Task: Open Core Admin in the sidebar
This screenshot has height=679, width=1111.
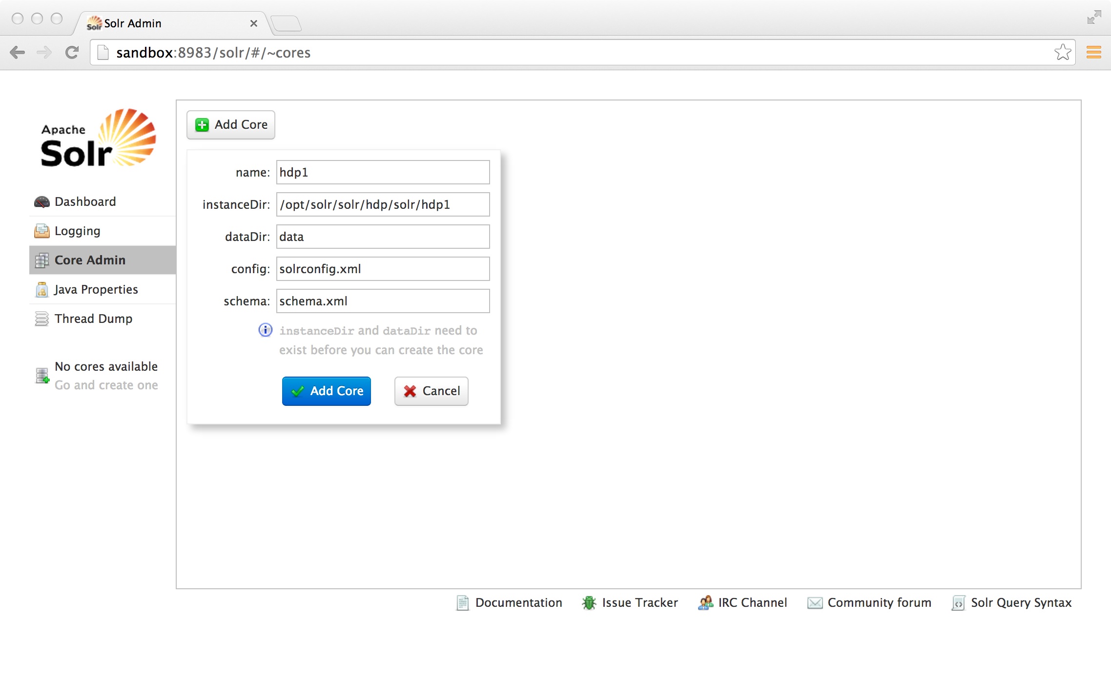Action: click(x=90, y=260)
